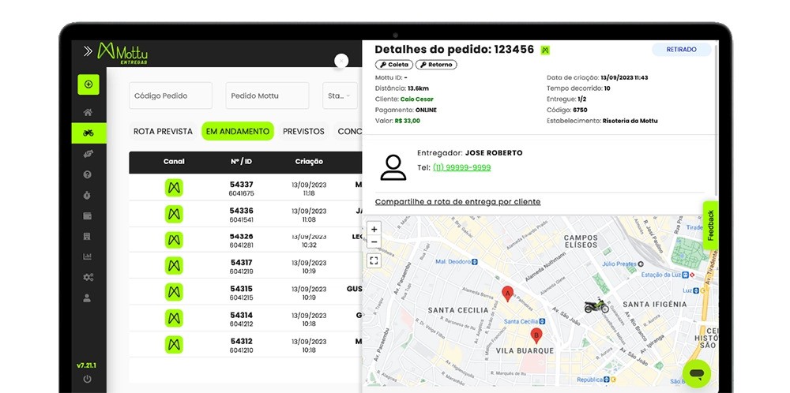Expand the sidebar with double-chevron icon
Viewport: 790px width, 393px height.
pyautogui.click(x=88, y=51)
